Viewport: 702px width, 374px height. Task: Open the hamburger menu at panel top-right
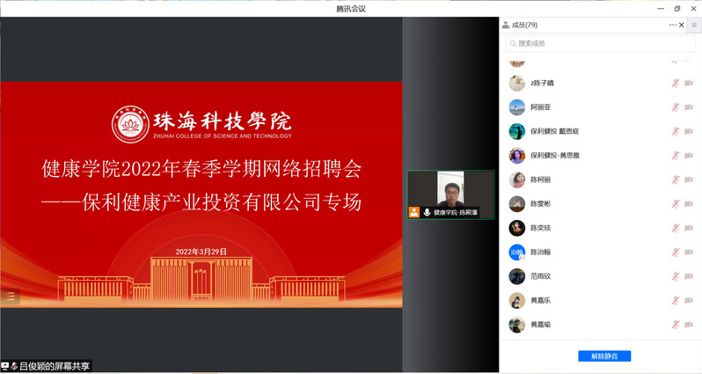(x=694, y=26)
